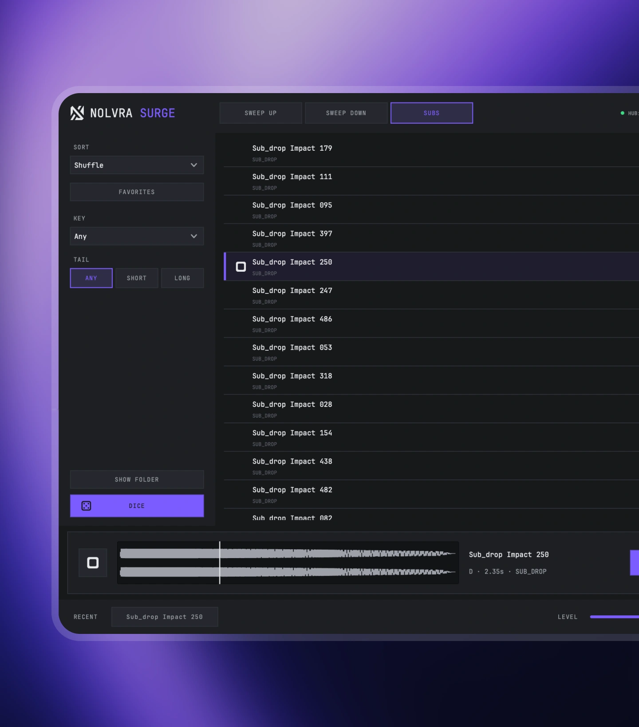Switch to the Sweep Up tab
639x727 pixels.
pyautogui.click(x=260, y=113)
